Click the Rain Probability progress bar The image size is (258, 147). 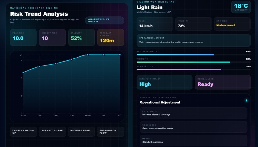pos(194,55)
